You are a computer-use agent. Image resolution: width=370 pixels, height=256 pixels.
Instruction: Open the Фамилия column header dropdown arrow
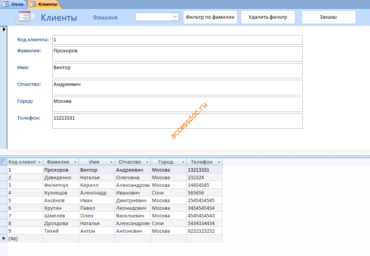[75, 162]
